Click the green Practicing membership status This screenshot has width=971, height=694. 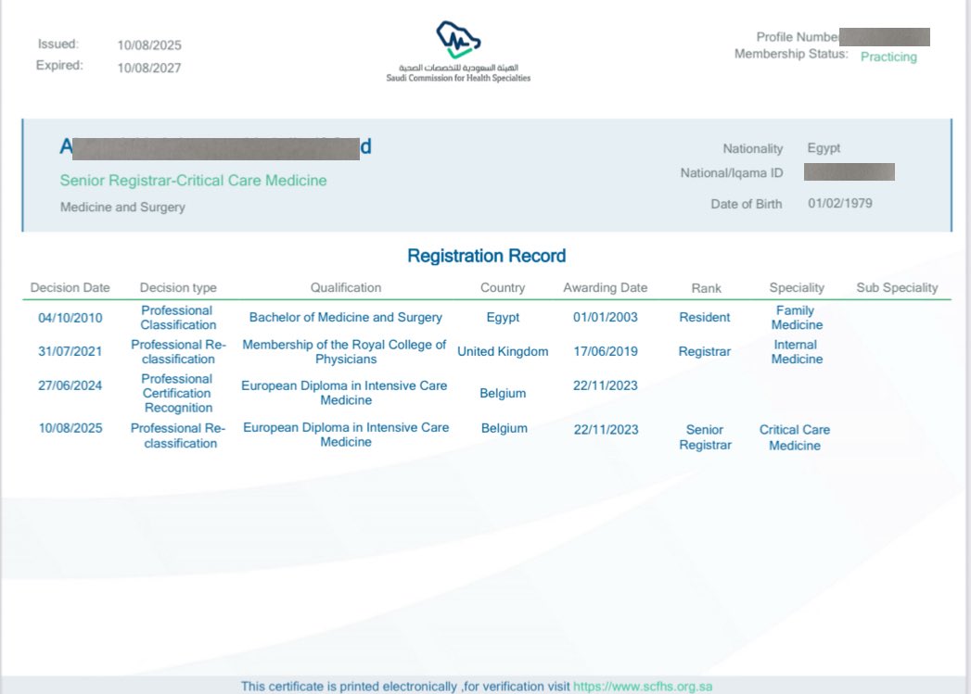(888, 57)
